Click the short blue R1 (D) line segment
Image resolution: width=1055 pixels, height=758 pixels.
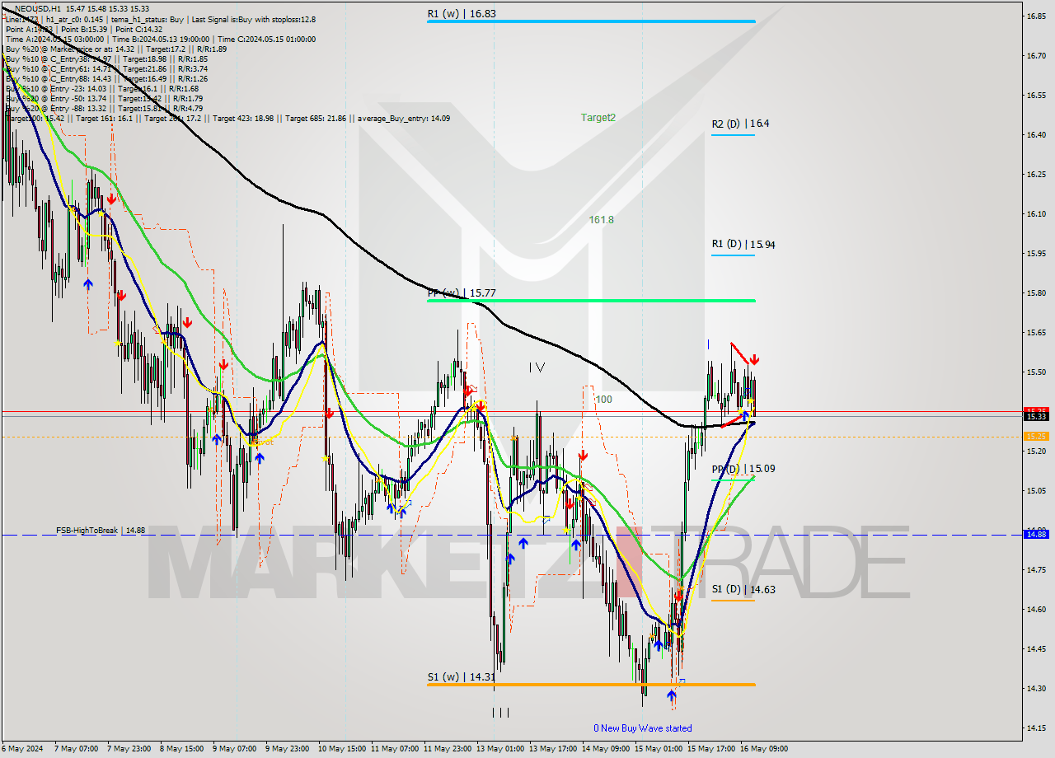(x=733, y=255)
